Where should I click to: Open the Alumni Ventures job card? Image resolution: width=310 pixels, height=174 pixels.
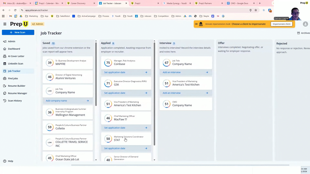pyautogui.click(x=68, y=77)
